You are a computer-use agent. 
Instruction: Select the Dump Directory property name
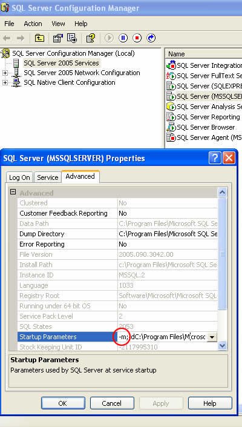[x=42, y=234]
